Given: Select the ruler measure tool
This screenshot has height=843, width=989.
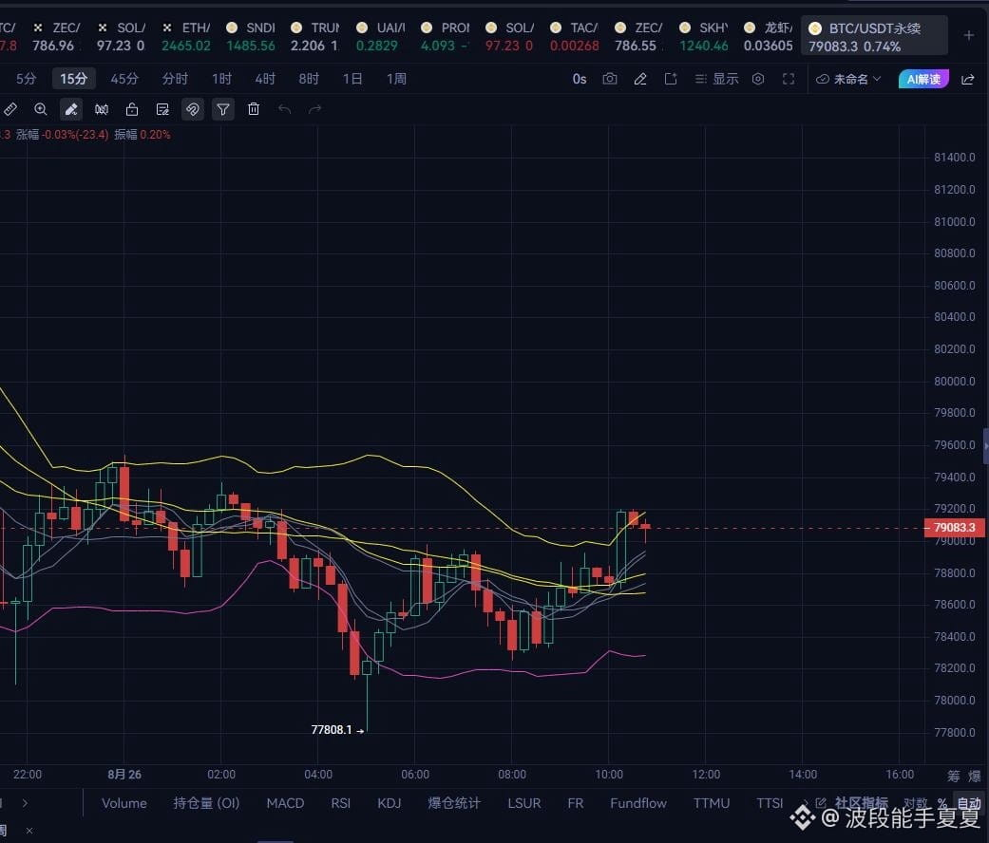Looking at the screenshot, I should (10, 109).
